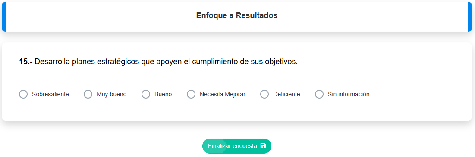Click the Sin información label text

click(349, 95)
